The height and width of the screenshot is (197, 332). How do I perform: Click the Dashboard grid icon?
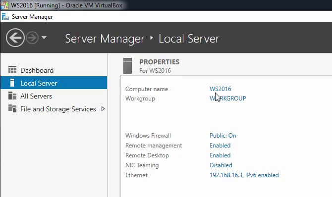[12, 70]
